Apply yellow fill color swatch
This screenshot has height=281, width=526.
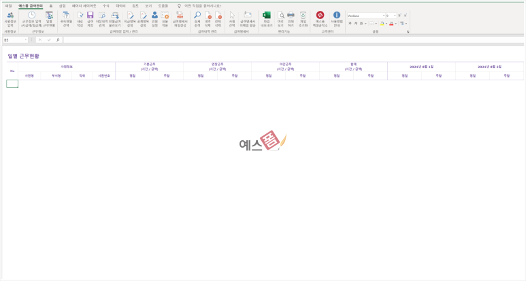click(x=382, y=23)
